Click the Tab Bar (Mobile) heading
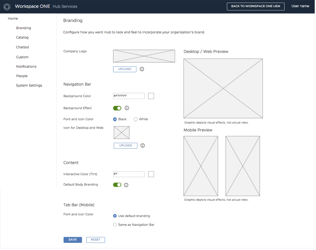This screenshot has width=316, height=250. click(79, 206)
